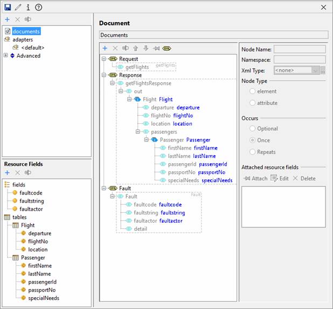Expand the Advanced tree node
Viewport: 333px width, 309px height.
pos(6,56)
